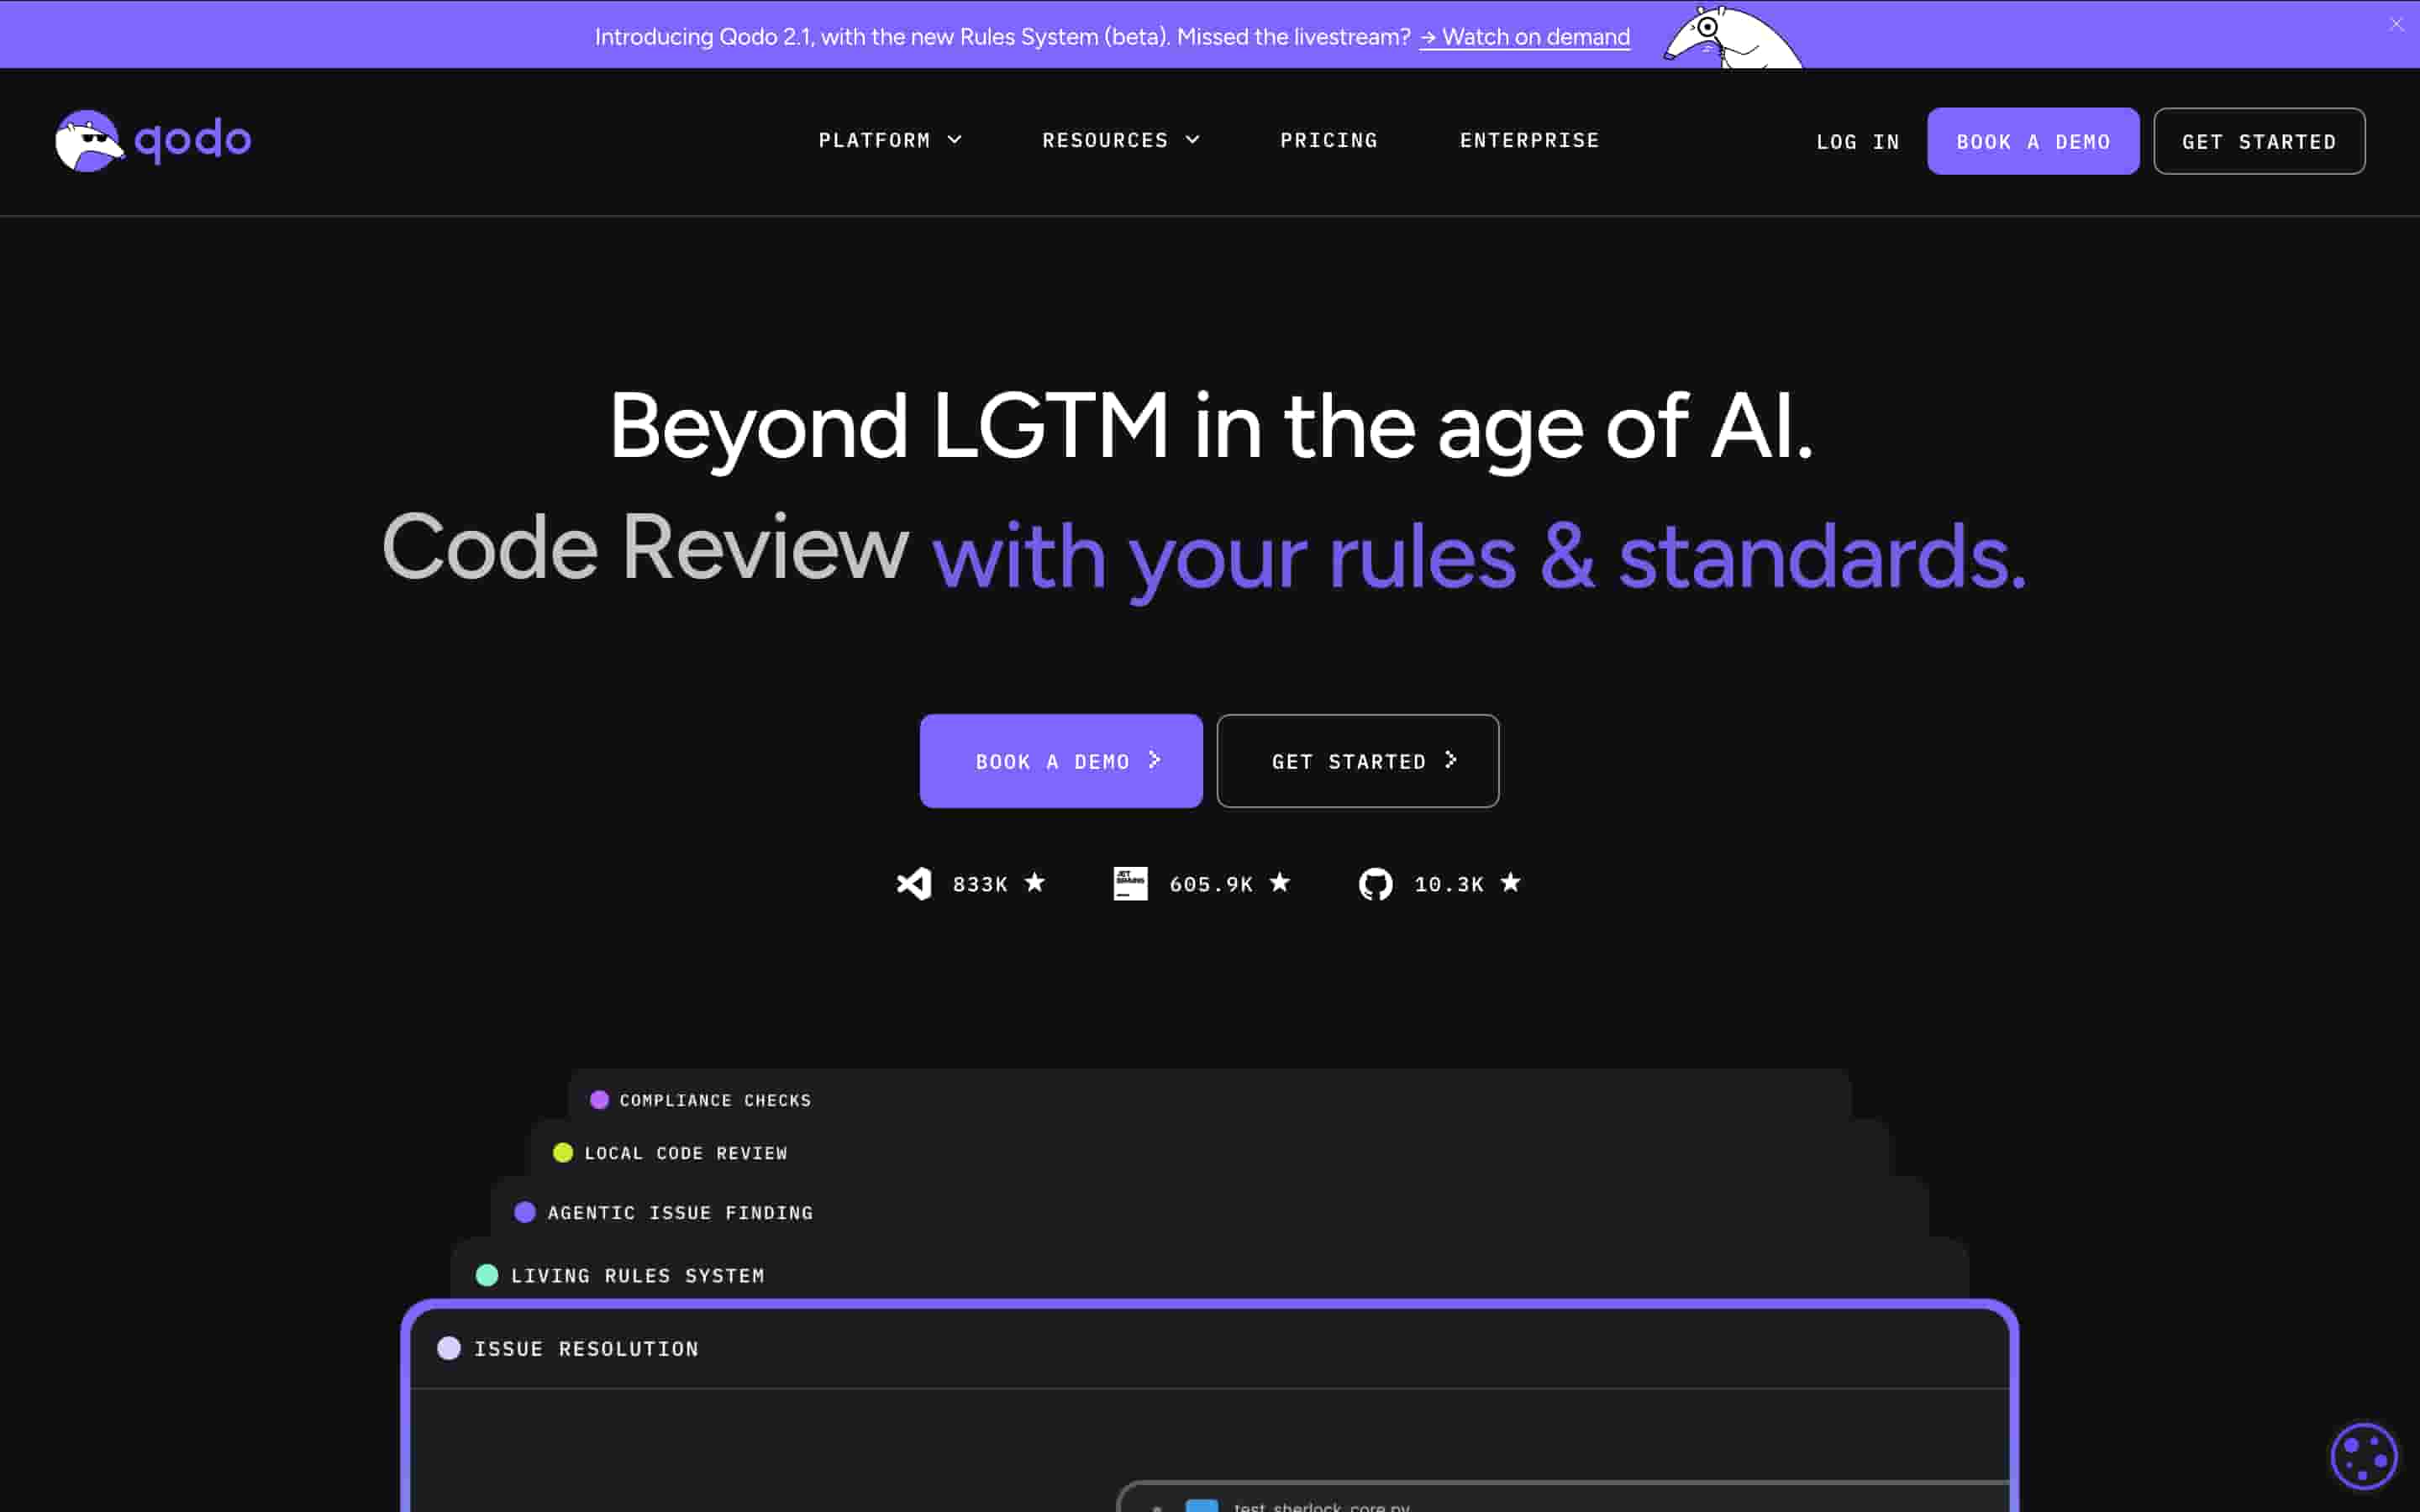Viewport: 2420px width, 1512px height.
Task: Go to the Enterprise page
Action: coord(1529,140)
